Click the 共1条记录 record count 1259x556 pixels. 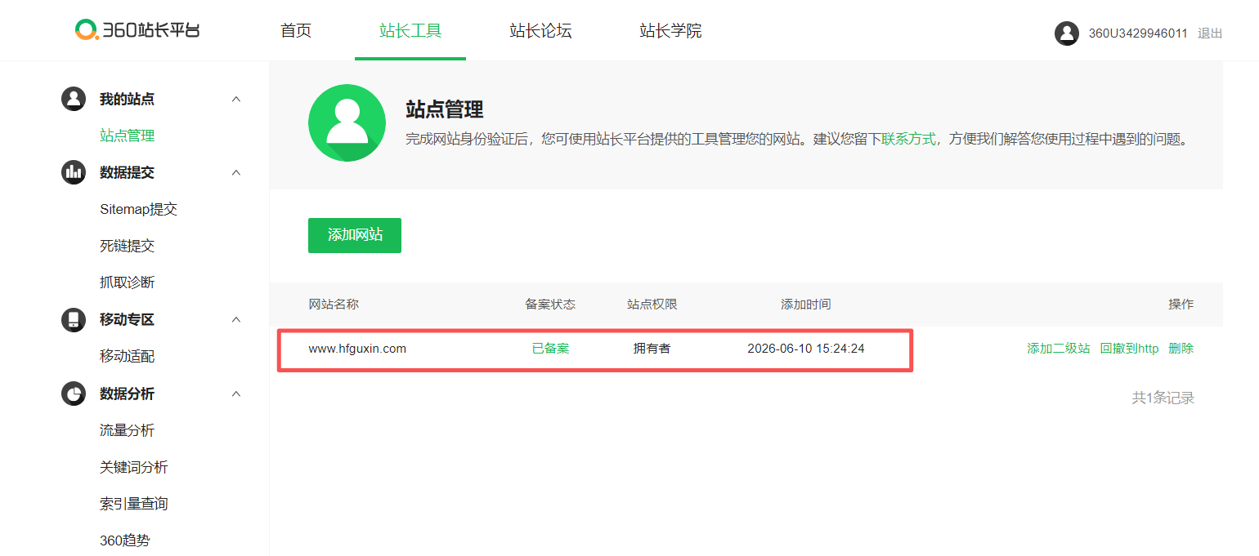tap(1163, 398)
